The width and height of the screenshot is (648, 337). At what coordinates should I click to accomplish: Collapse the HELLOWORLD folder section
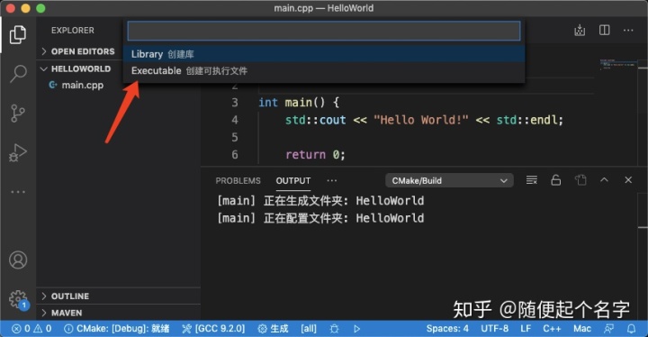[81, 68]
